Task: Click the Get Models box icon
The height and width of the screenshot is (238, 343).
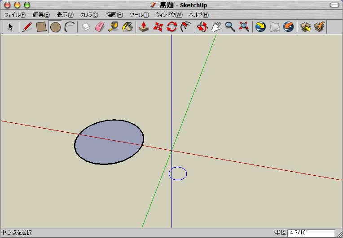Action: tap(306, 27)
